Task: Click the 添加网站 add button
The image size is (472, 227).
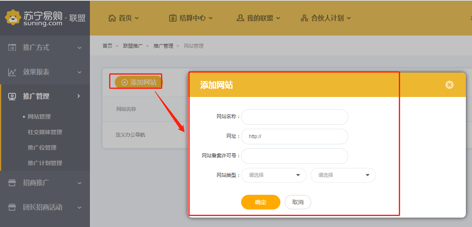Action: [139, 82]
